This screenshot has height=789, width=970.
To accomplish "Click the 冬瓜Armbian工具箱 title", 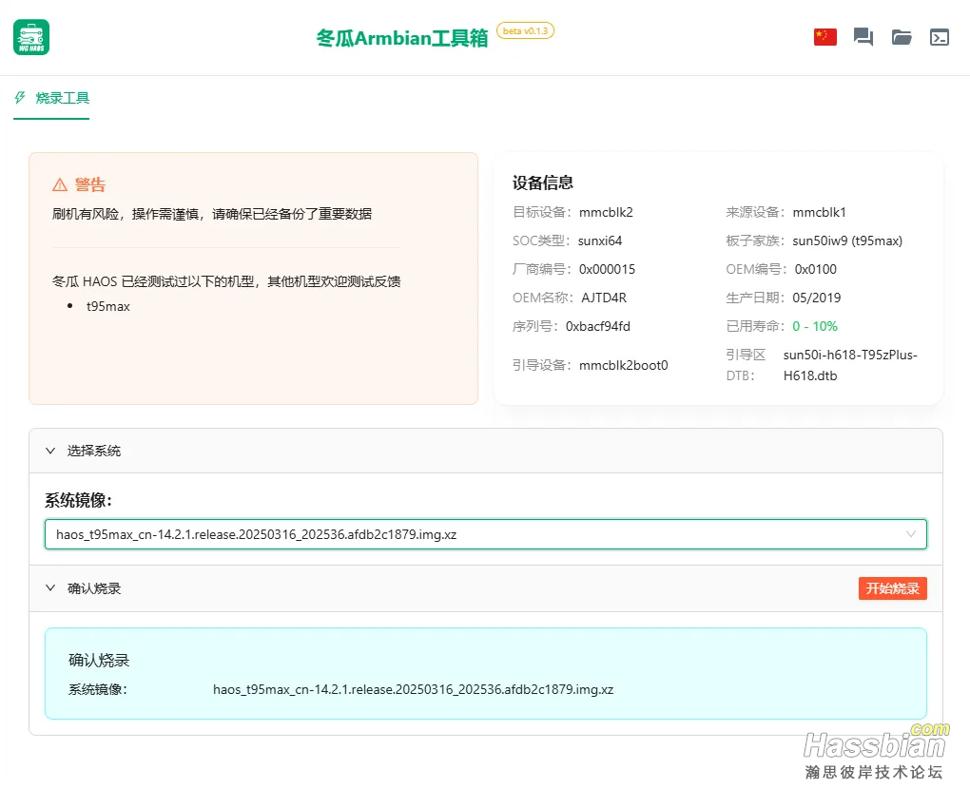I will tap(402, 38).
